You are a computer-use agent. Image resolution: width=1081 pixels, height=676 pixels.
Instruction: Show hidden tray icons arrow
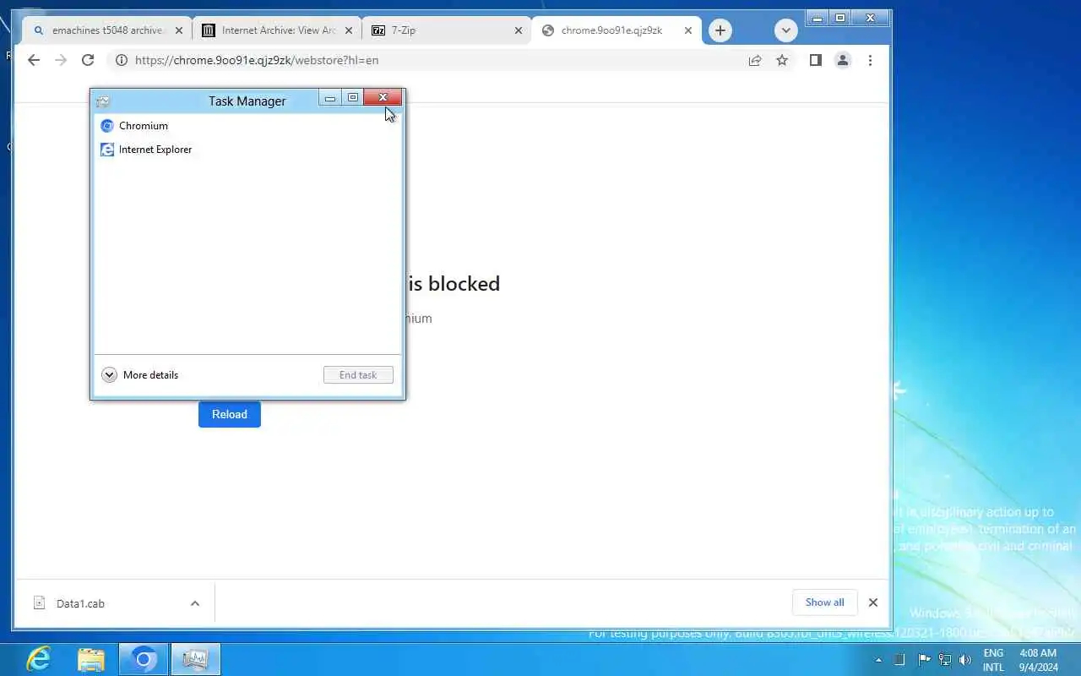(878, 660)
